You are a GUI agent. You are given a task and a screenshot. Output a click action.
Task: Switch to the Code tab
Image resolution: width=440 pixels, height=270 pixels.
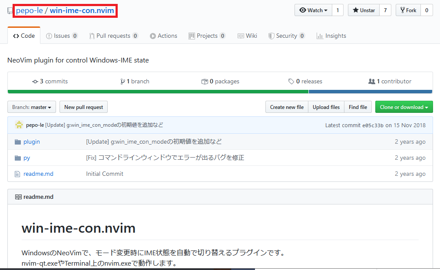[x=24, y=36]
